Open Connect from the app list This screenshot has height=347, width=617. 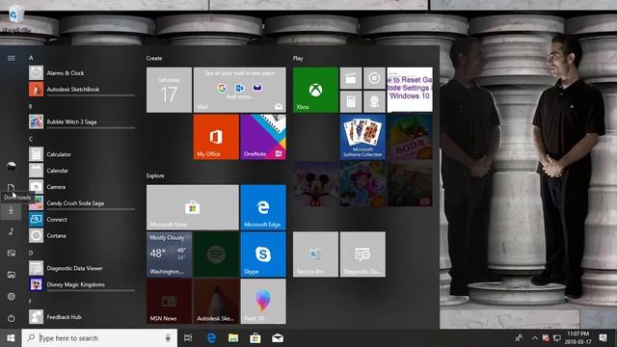82,220
